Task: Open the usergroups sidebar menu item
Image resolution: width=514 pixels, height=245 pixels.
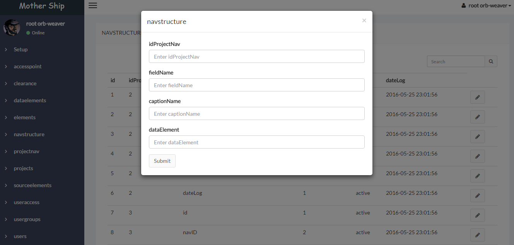Action: tap(27, 219)
